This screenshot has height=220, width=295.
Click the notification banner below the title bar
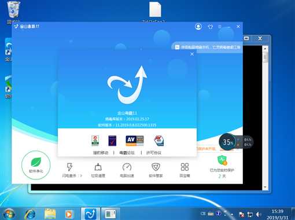click(208, 47)
